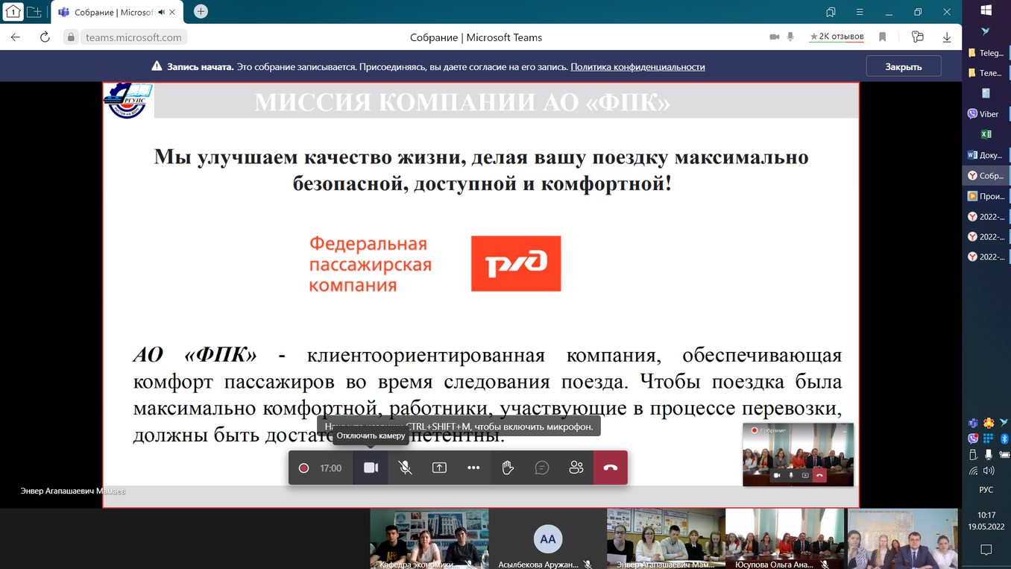Click the small Собрание preview window
The width and height of the screenshot is (1011, 569).
pos(798,455)
